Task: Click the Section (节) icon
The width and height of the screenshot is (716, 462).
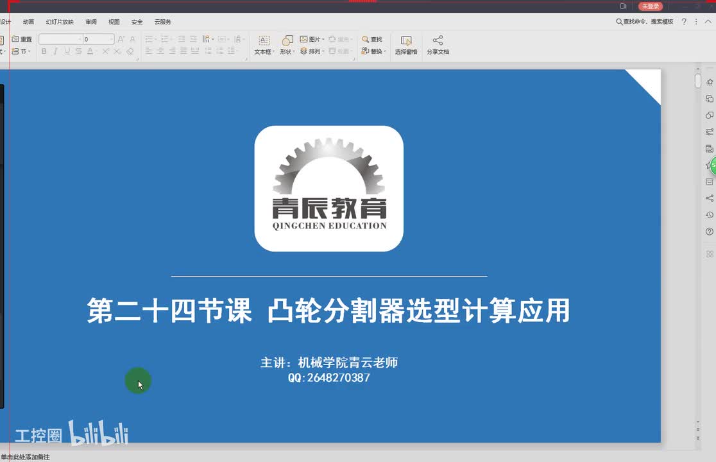Action: pos(15,51)
